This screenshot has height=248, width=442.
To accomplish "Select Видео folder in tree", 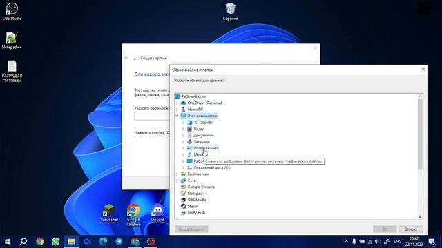I will (199, 129).
